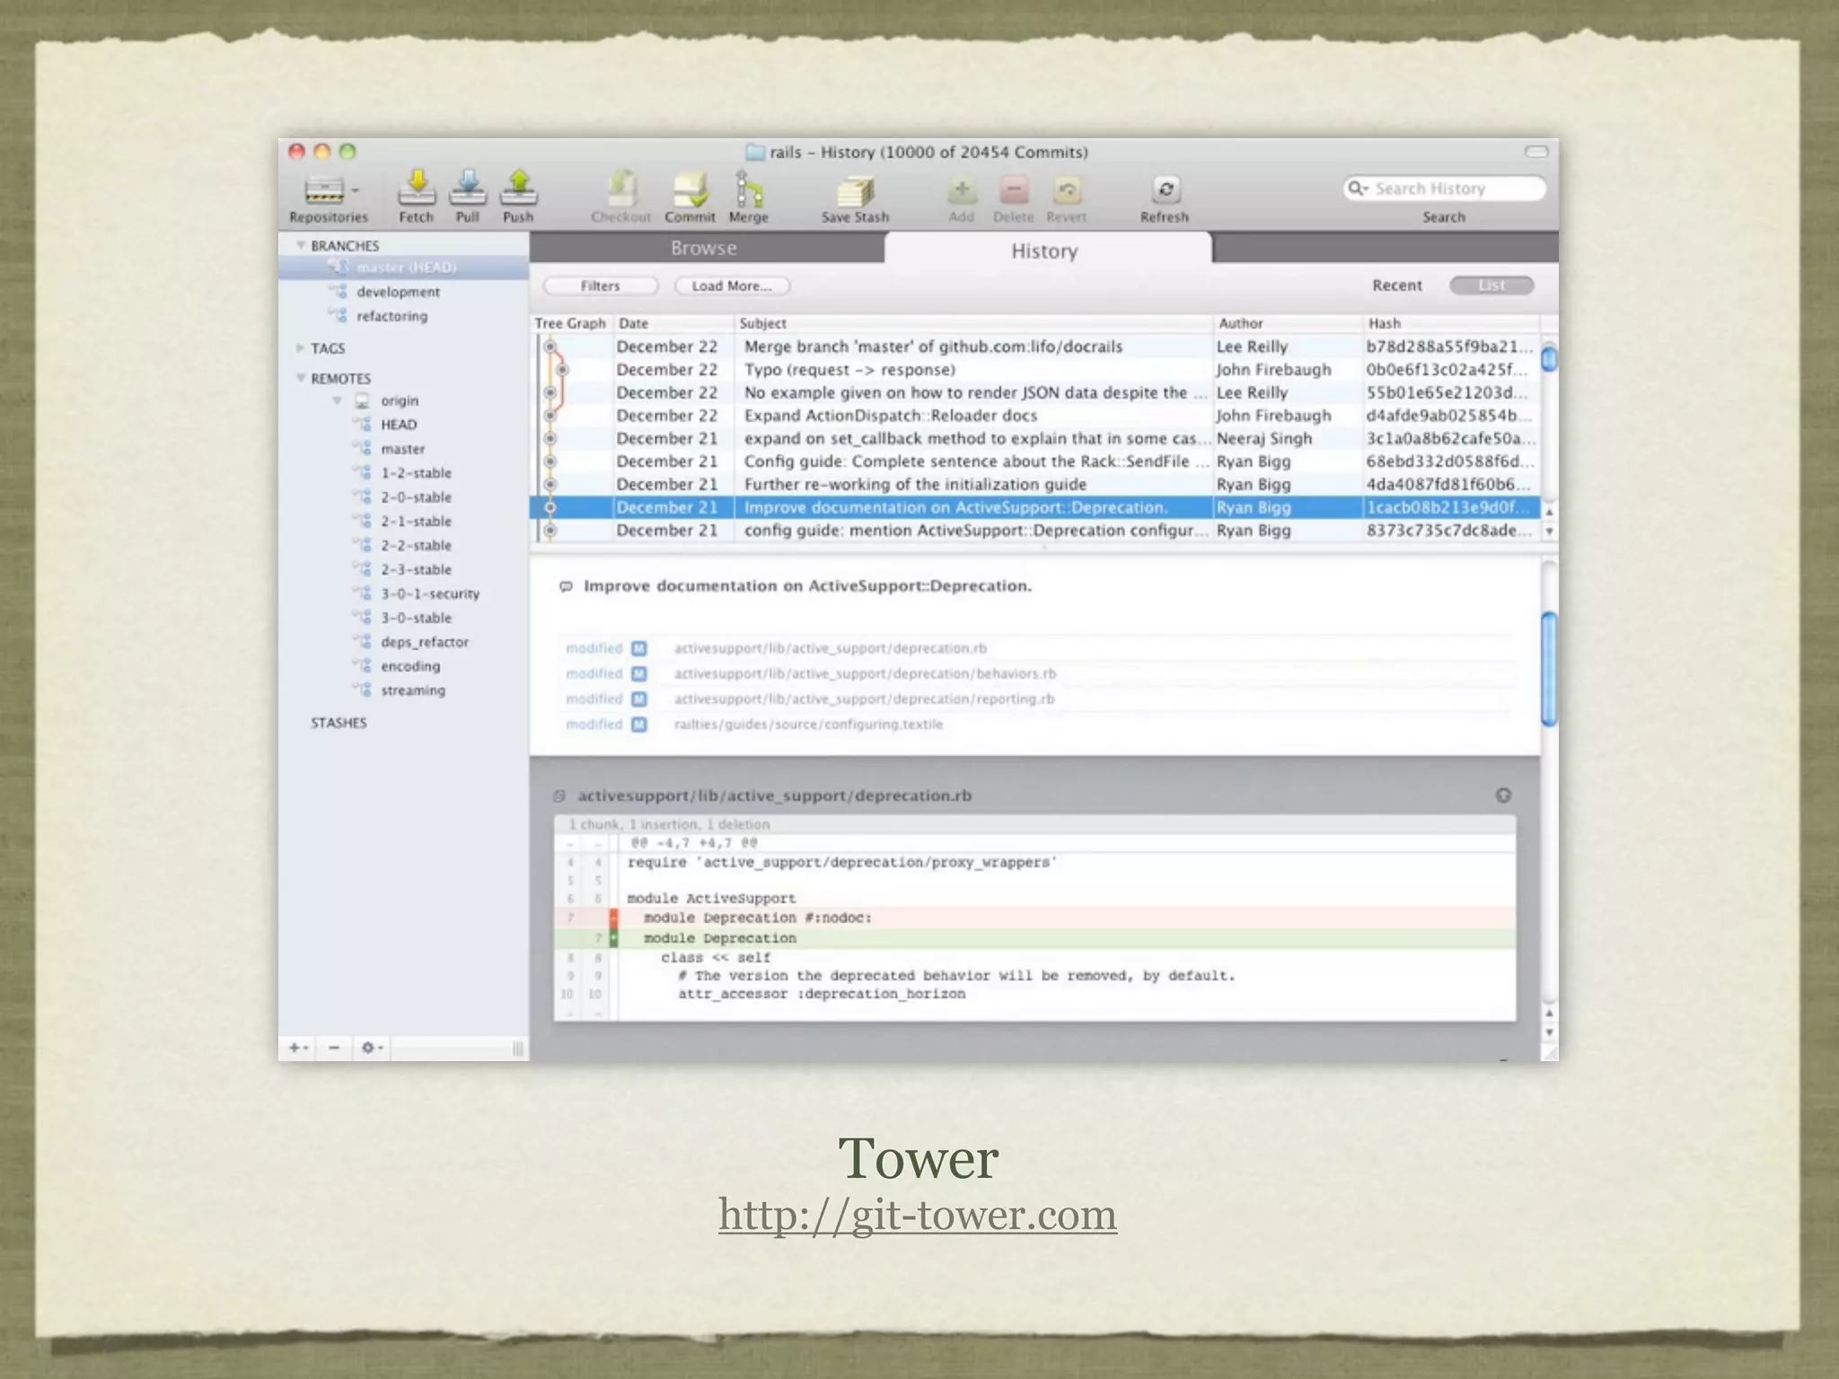
Task: Select remote branch 2-3-stable
Action: [x=416, y=569]
